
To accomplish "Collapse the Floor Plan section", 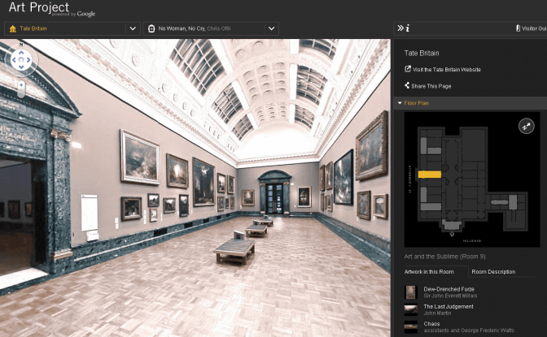I will coord(400,103).
